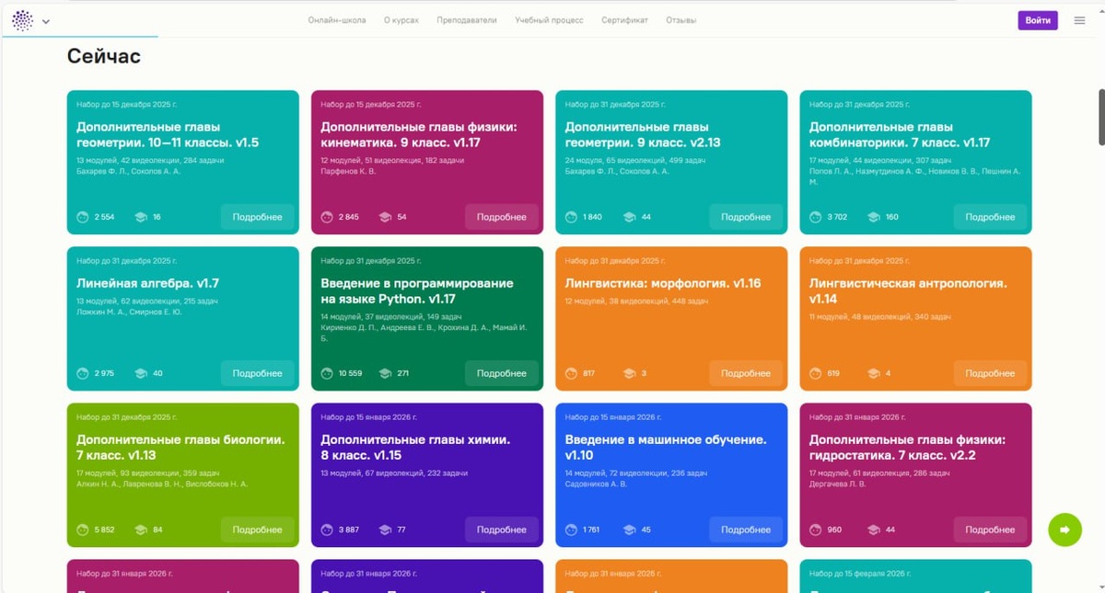Open the Онлайн-школа menu item
1105x593 pixels.
pyautogui.click(x=337, y=20)
